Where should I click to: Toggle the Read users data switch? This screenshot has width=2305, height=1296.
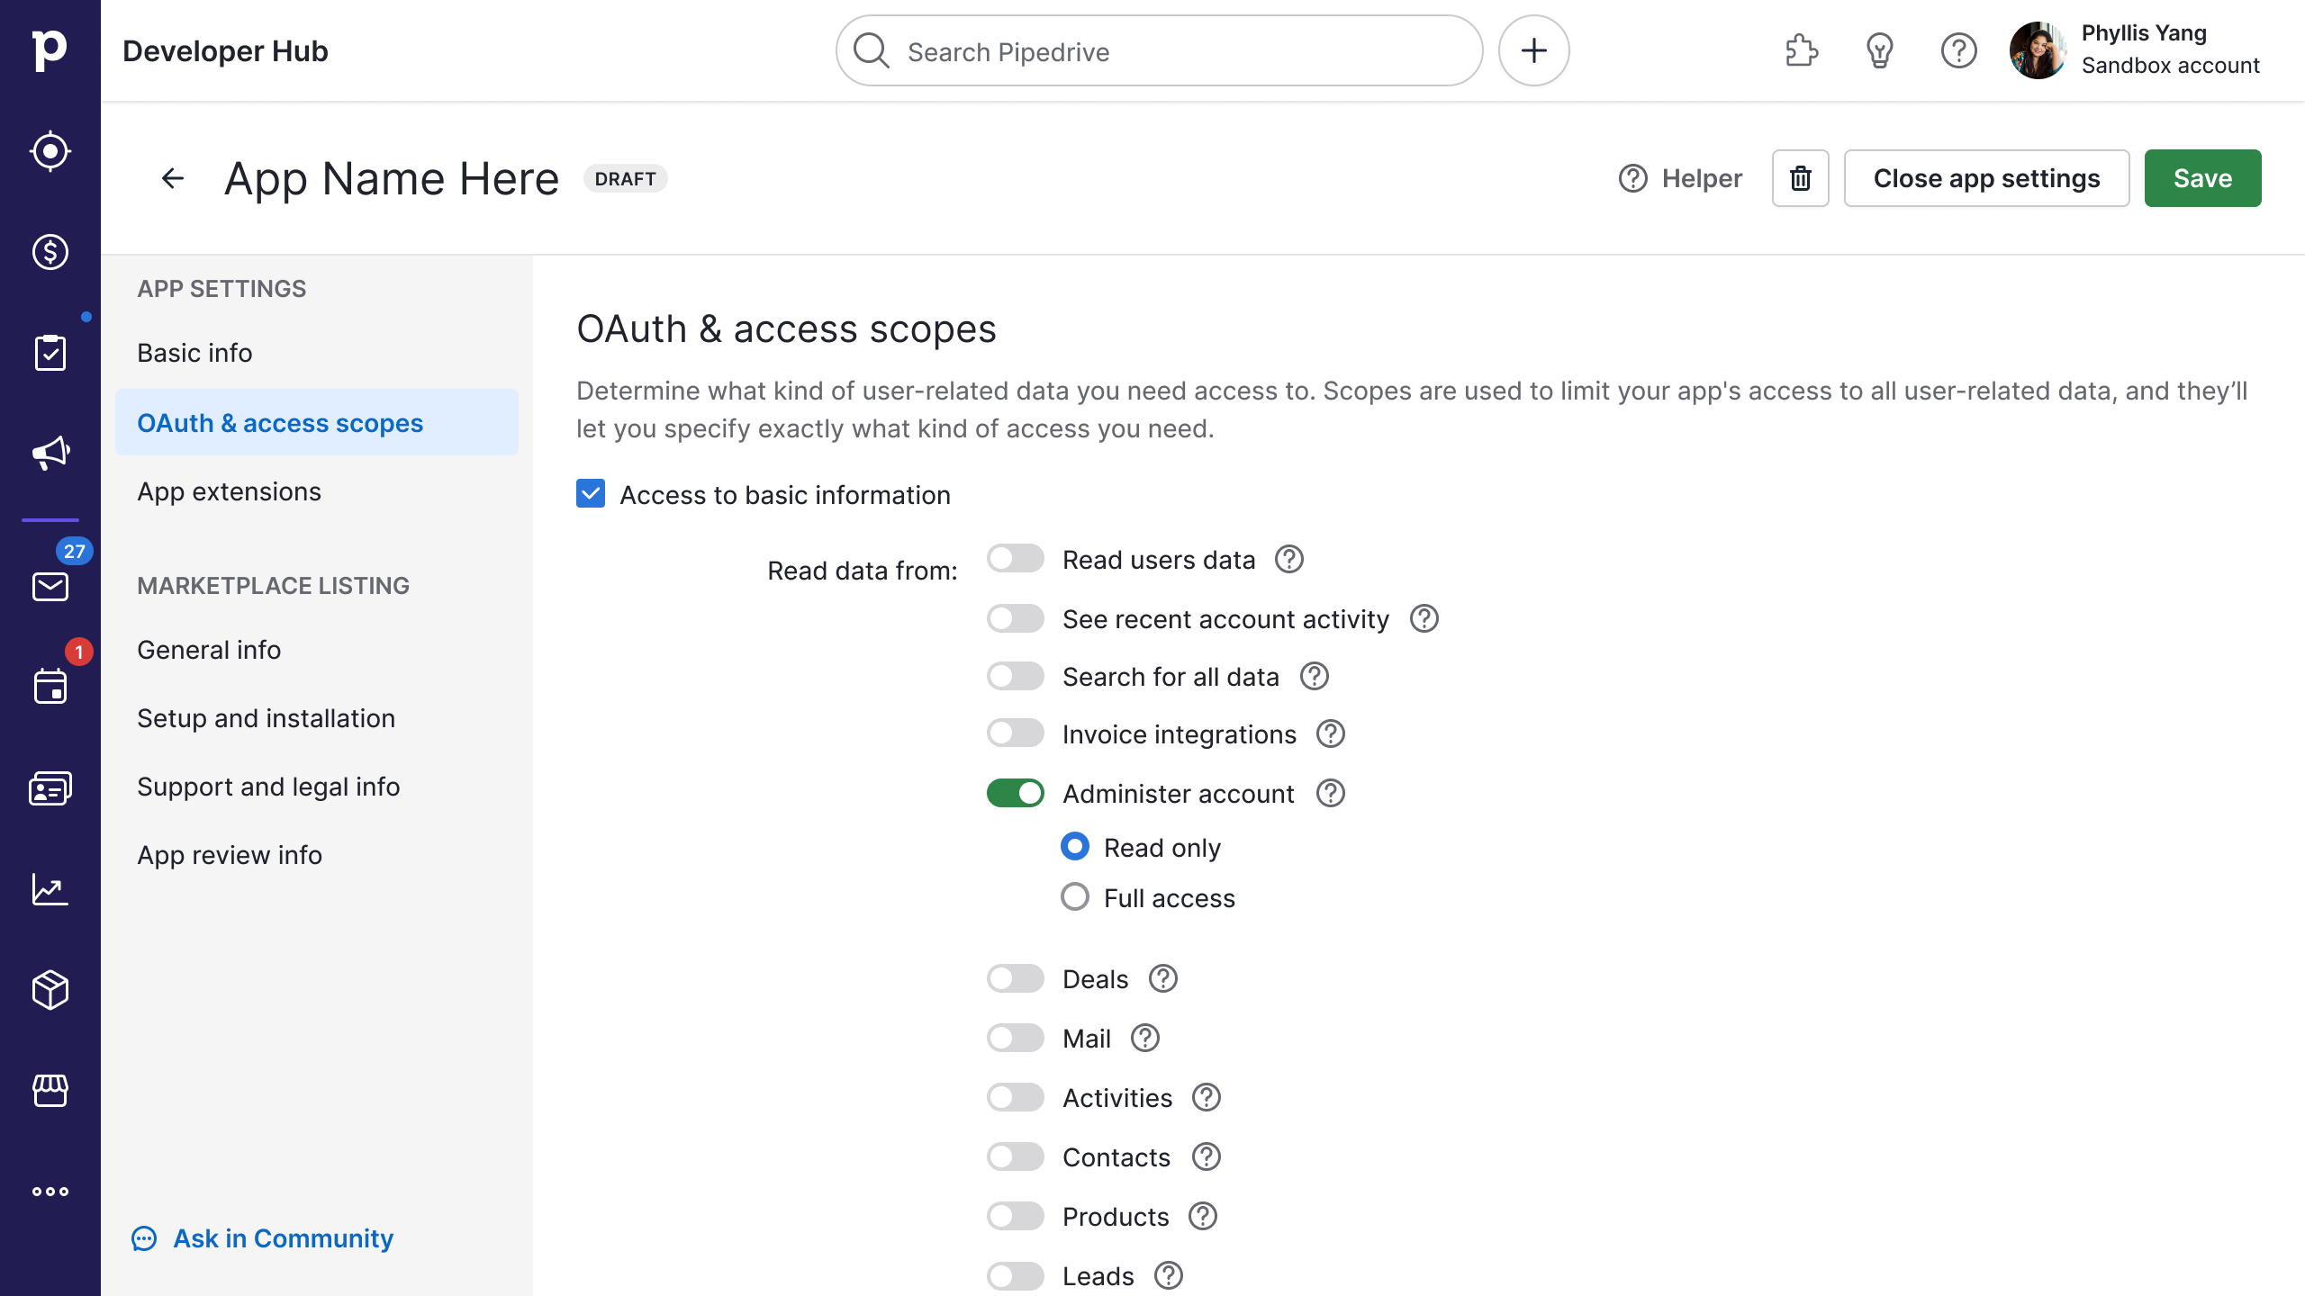[x=1015, y=559]
